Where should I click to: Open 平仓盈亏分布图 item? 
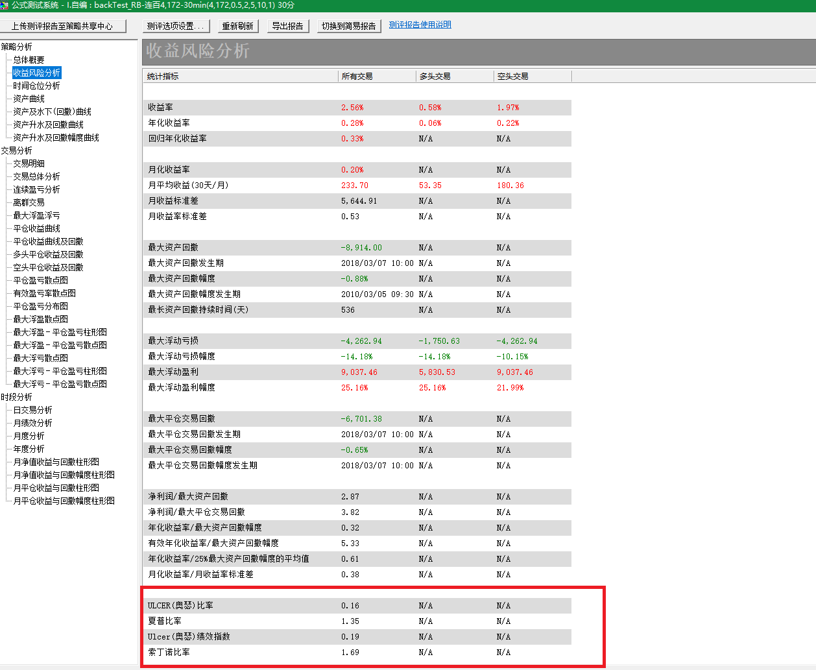[40, 306]
